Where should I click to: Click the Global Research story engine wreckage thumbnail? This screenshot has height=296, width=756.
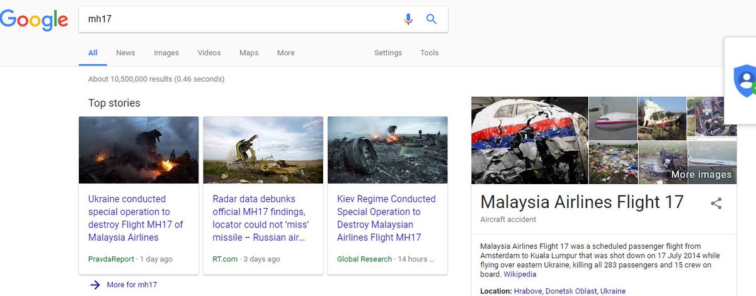[x=387, y=150]
